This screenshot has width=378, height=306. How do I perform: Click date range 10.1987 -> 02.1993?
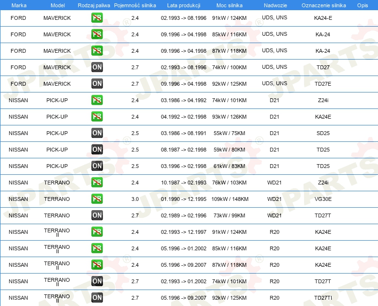[x=184, y=183]
